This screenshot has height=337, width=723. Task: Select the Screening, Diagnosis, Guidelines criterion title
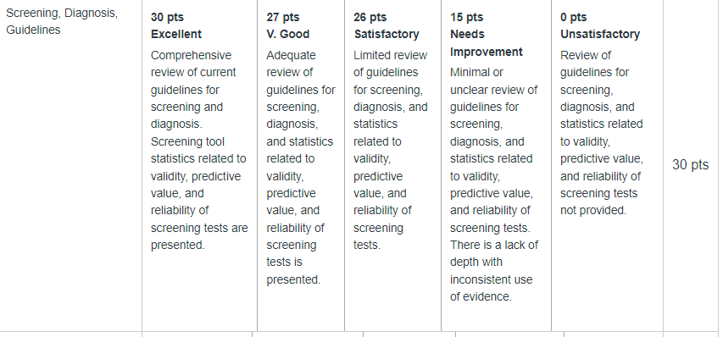(62, 21)
